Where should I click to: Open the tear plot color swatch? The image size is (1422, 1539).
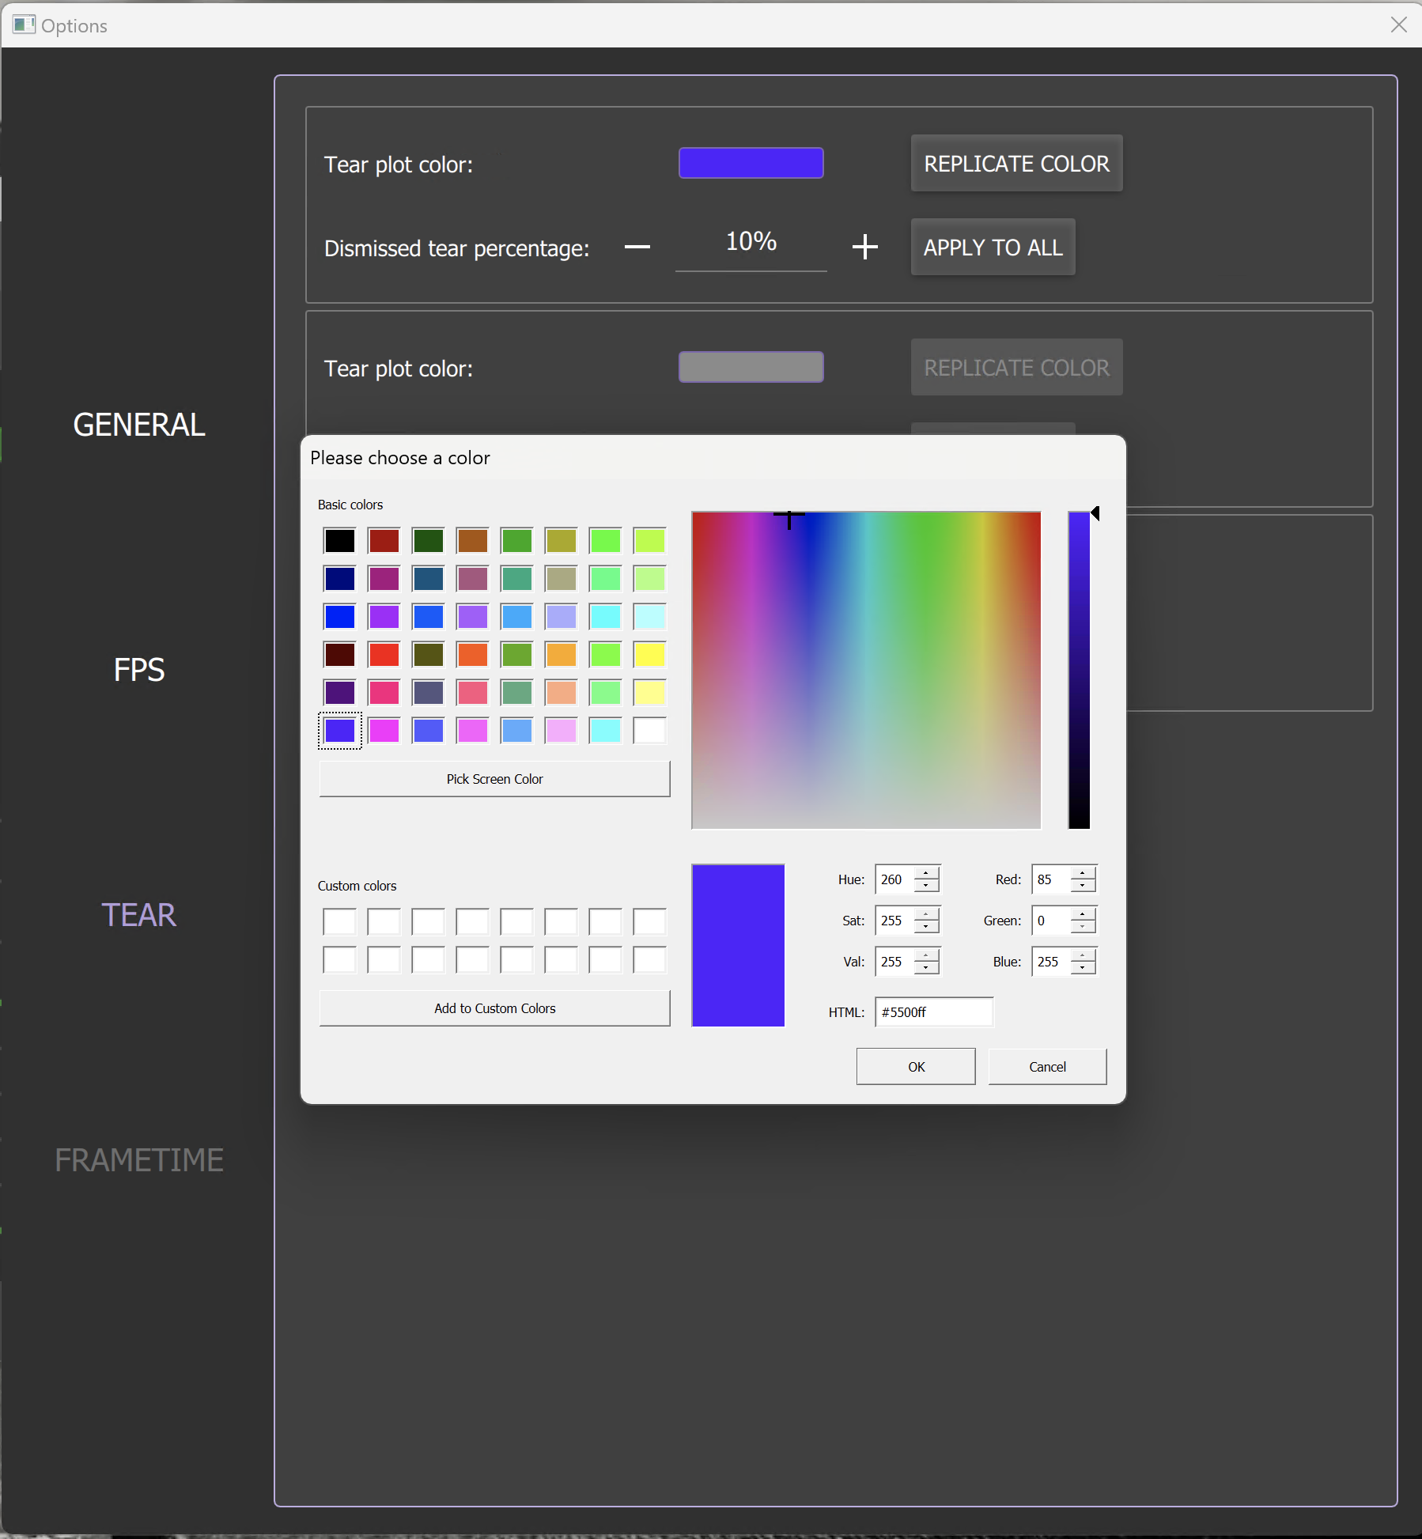(x=750, y=162)
